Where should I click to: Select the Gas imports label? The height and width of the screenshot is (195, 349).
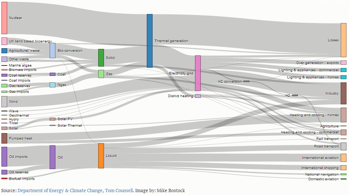click(x=19, y=91)
